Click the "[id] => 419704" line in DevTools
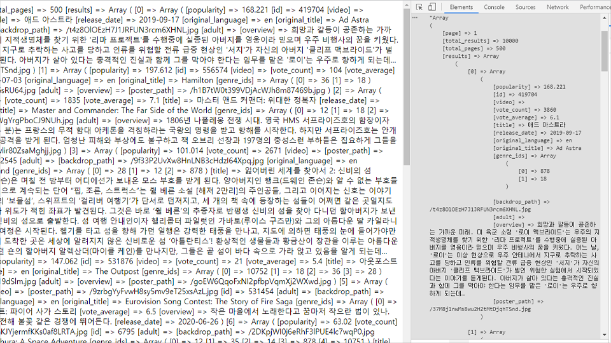 [x=515, y=95]
